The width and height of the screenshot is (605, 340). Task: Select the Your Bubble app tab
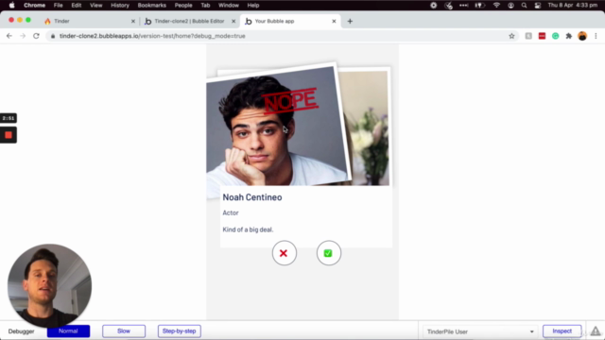pos(290,21)
